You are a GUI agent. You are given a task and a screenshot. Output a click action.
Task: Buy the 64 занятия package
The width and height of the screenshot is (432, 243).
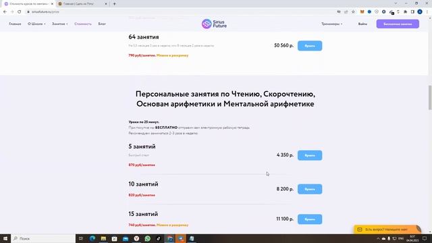310,46
